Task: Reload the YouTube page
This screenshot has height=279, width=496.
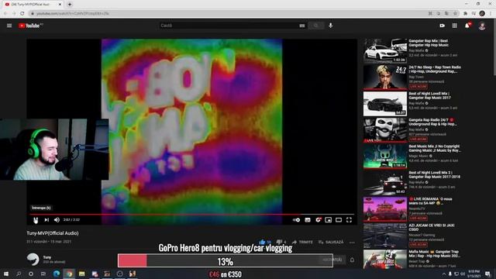Action: tap(22, 13)
